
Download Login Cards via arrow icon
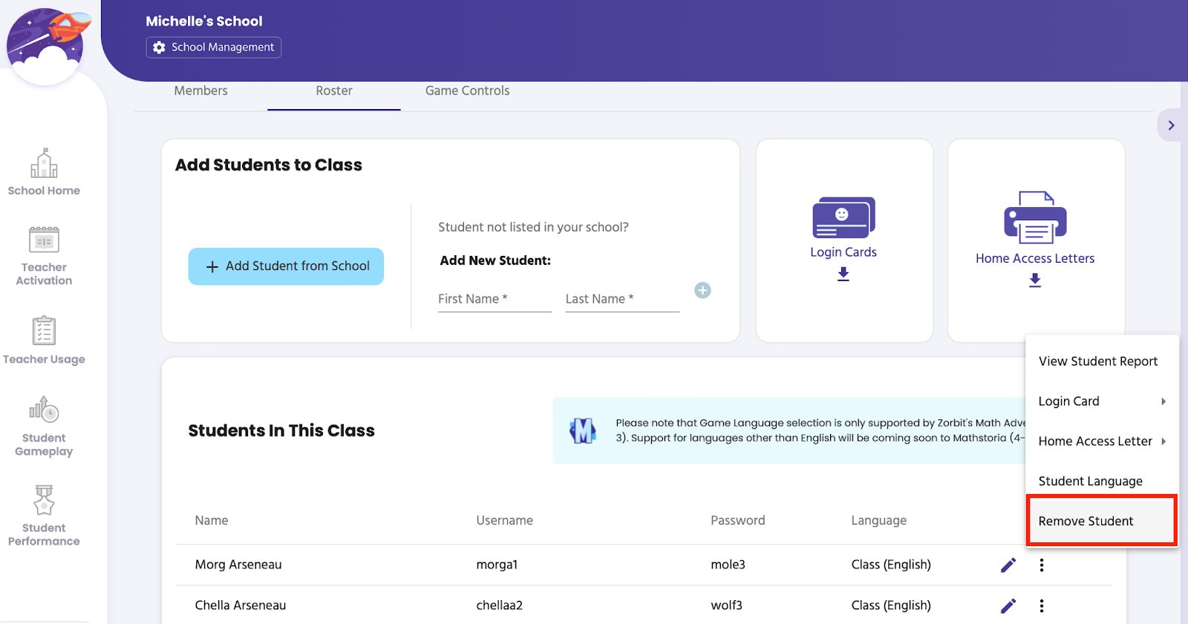[843, 274]
